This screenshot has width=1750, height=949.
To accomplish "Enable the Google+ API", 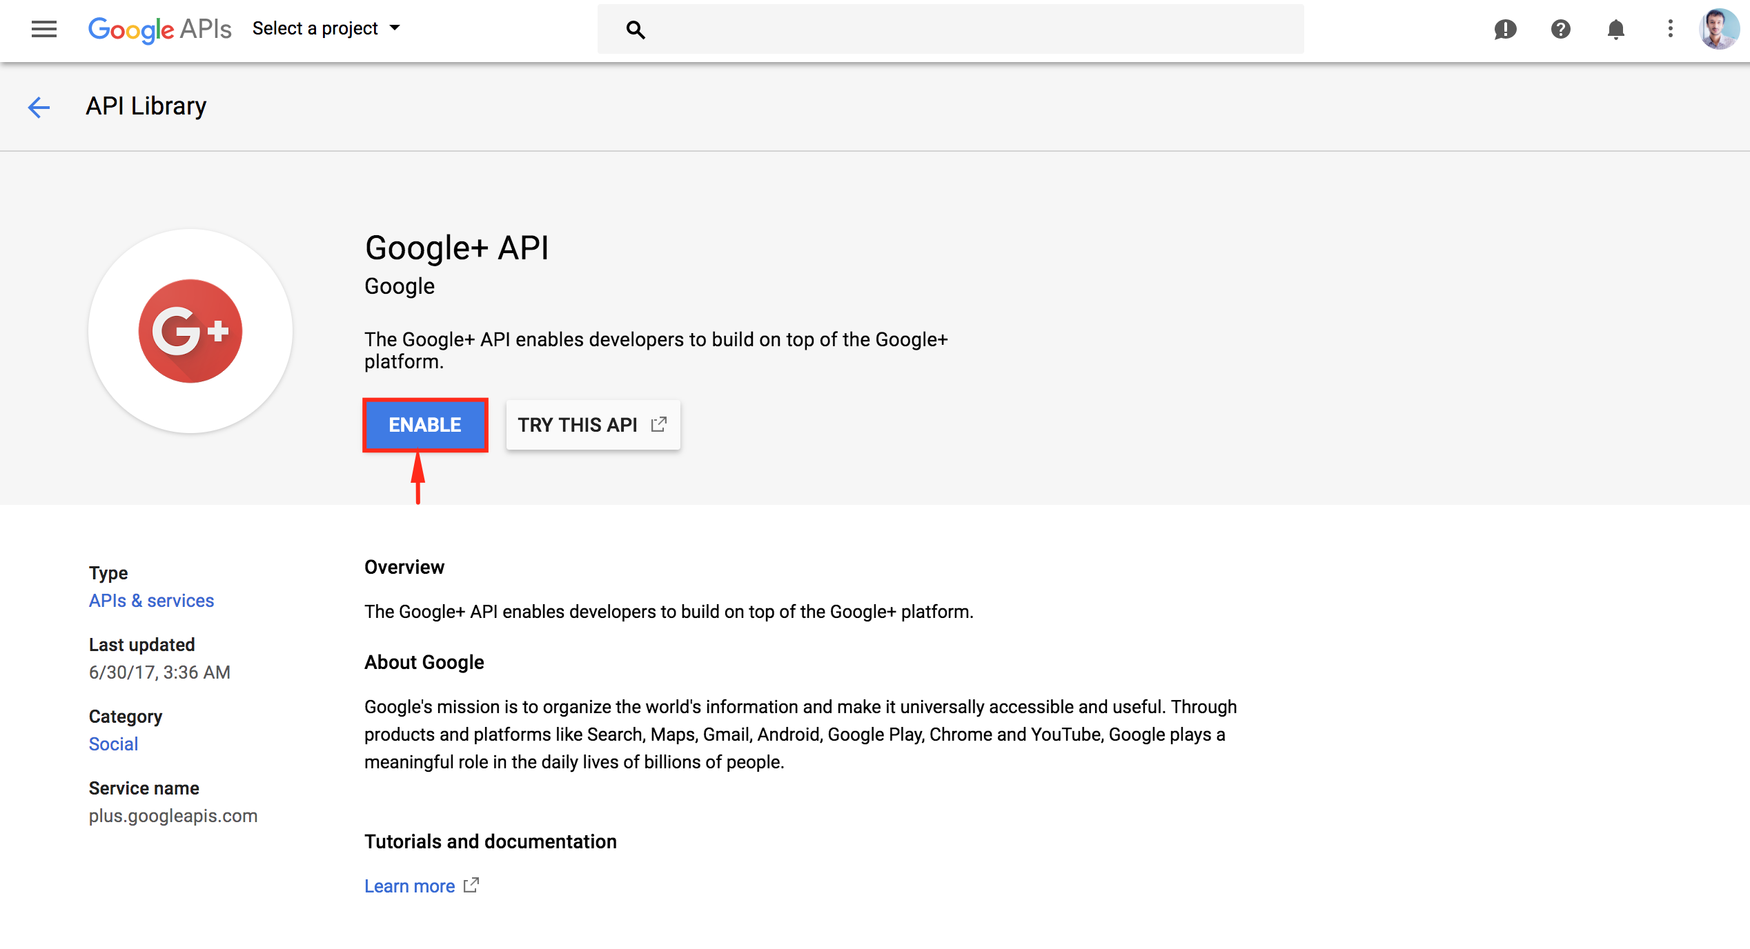I will 424,424.
